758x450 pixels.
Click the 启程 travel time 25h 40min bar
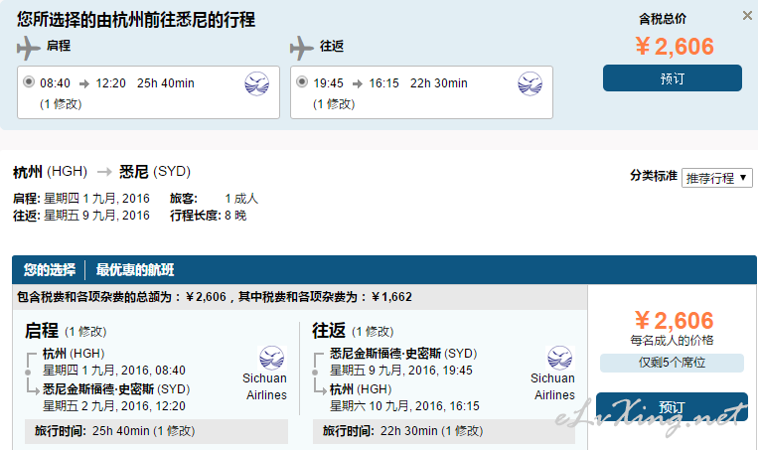[156, 431]
